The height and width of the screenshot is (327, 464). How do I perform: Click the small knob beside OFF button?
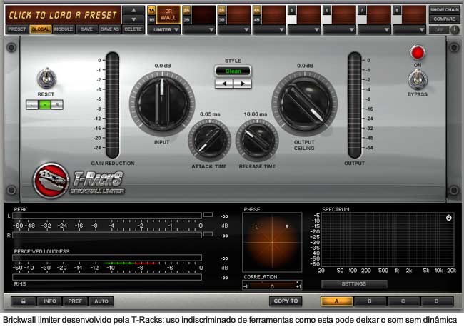(455, 30)
